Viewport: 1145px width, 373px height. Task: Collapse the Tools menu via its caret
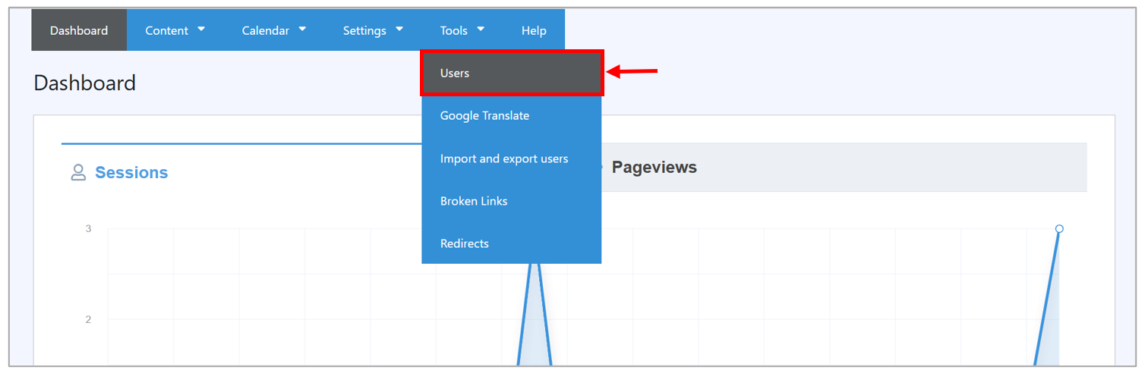pos(481,30)
